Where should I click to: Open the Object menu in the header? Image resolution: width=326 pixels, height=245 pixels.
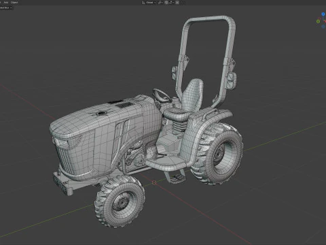pyautogui.click(x=14, y=2)
